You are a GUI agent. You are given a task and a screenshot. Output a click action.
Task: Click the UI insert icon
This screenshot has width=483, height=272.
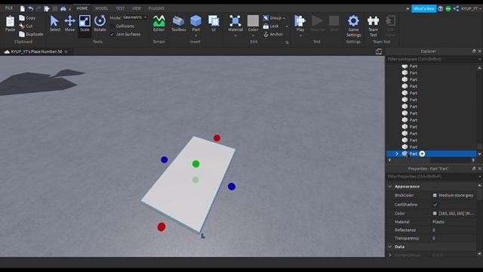coord(214,21)
